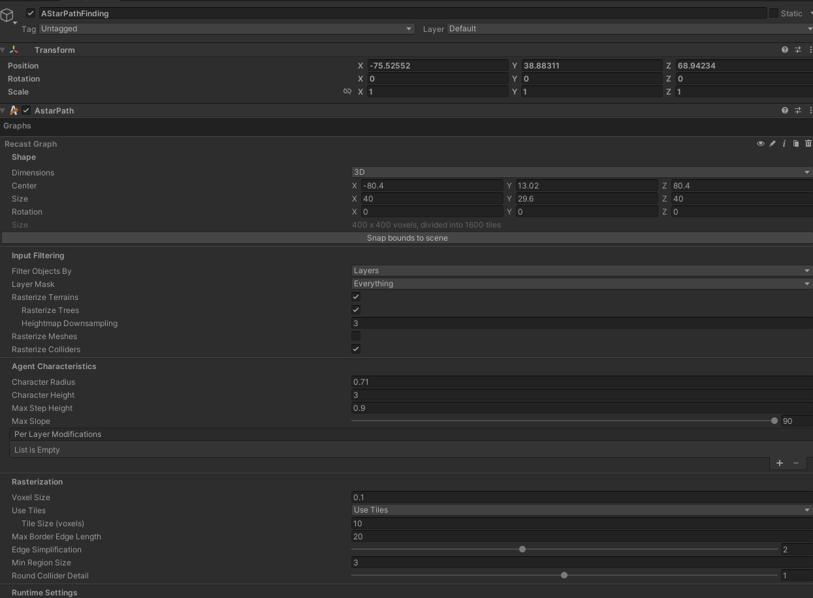The image size is (813, 598).
Task: Show Recast Graph info icon
Action: [x=784, y=143]
